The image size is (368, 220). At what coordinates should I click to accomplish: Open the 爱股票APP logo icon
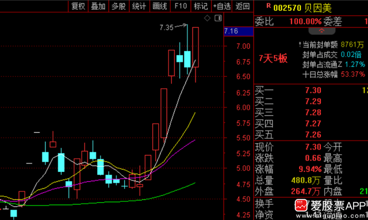tap(301, 205)
